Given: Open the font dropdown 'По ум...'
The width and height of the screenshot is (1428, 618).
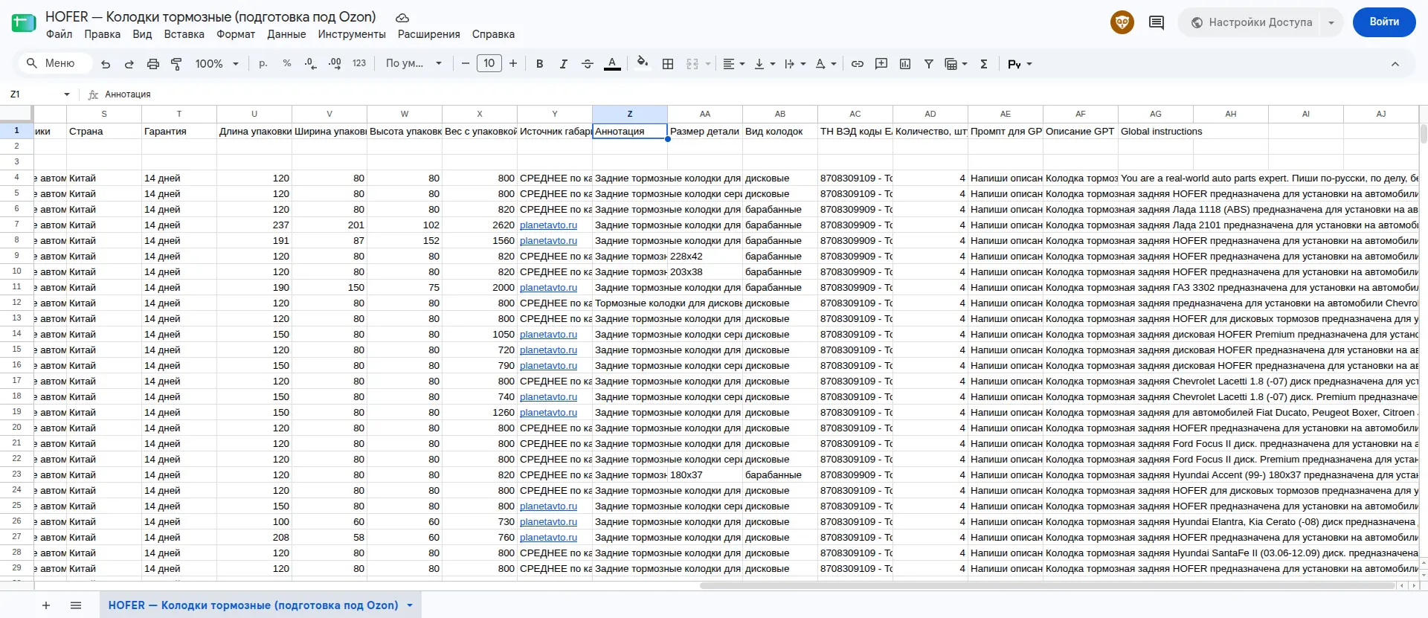Looking at the screenshot, I should (x=414, y=64).
